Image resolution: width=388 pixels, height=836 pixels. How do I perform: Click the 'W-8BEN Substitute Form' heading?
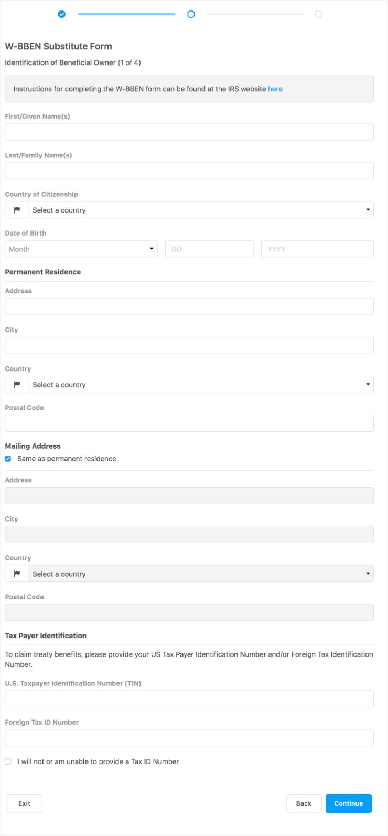click(x=58, y=46)
